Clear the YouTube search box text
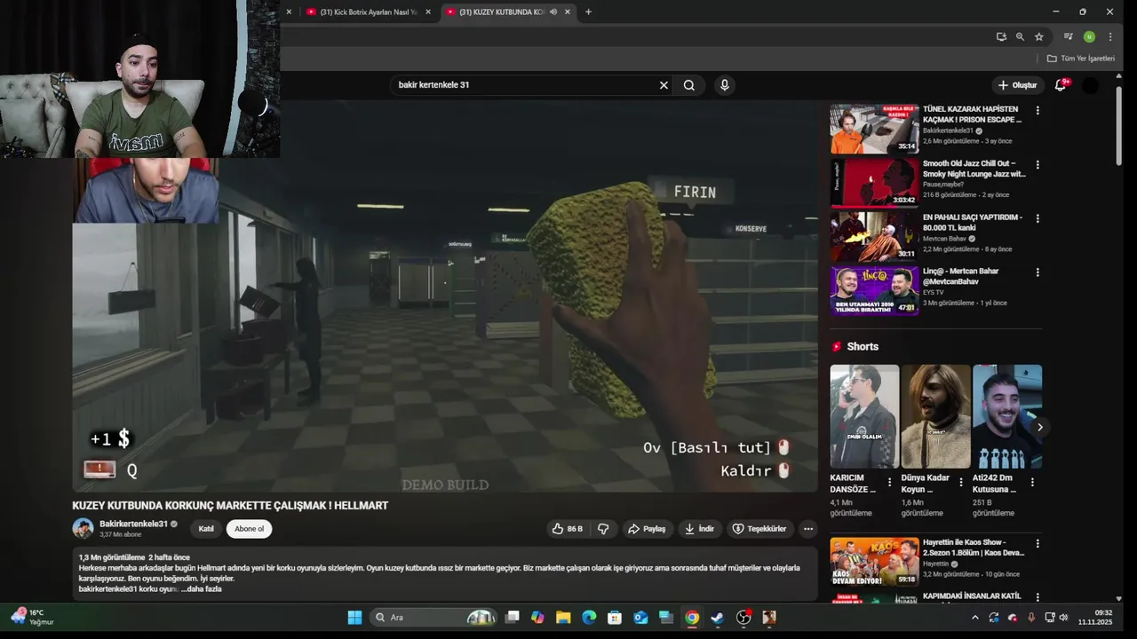 tap(663, 85)
